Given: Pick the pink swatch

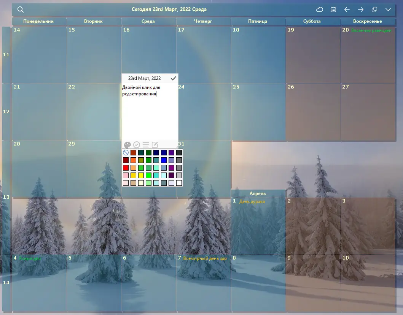Looking at the screenshot, I should (x=126, y=175).
